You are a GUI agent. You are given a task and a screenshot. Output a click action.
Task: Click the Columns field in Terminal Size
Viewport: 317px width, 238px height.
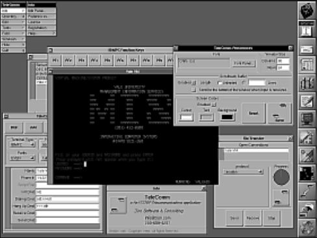[283, 61]
